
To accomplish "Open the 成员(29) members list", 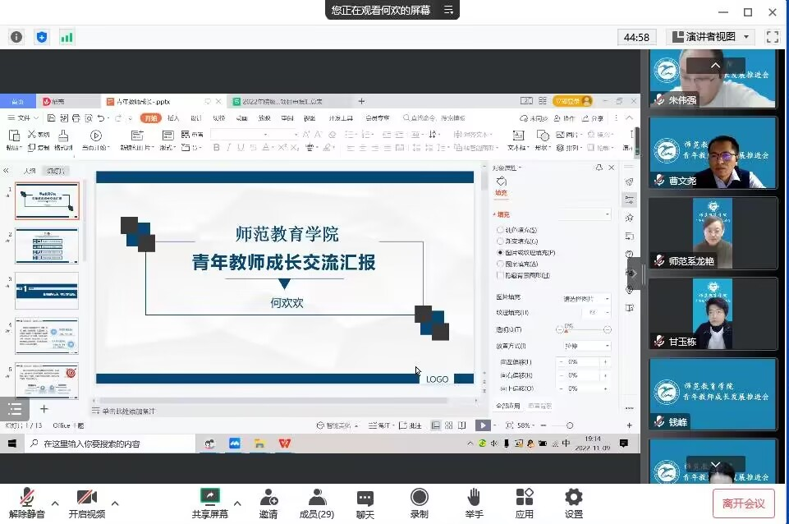I will click(317, 501).
